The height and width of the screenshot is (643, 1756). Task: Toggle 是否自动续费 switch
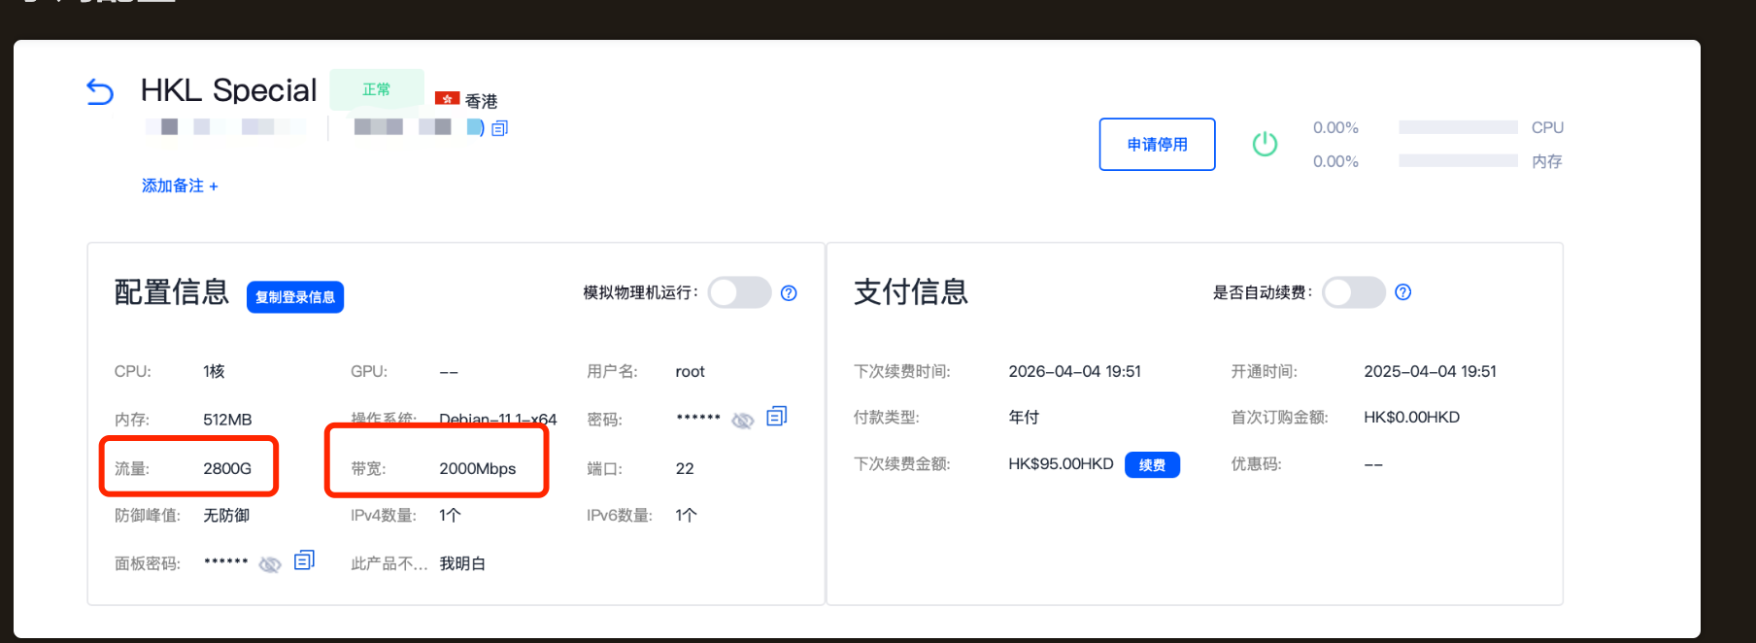1354,291
